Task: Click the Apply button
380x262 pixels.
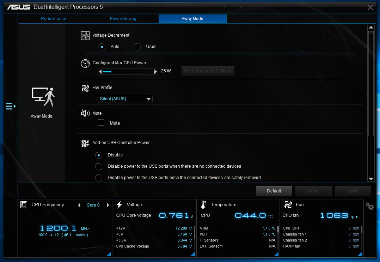Action: (353, 191)
